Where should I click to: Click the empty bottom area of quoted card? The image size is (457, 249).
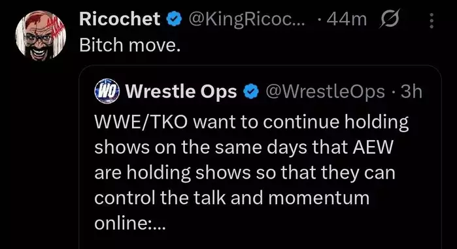click(x=260, y=241)
